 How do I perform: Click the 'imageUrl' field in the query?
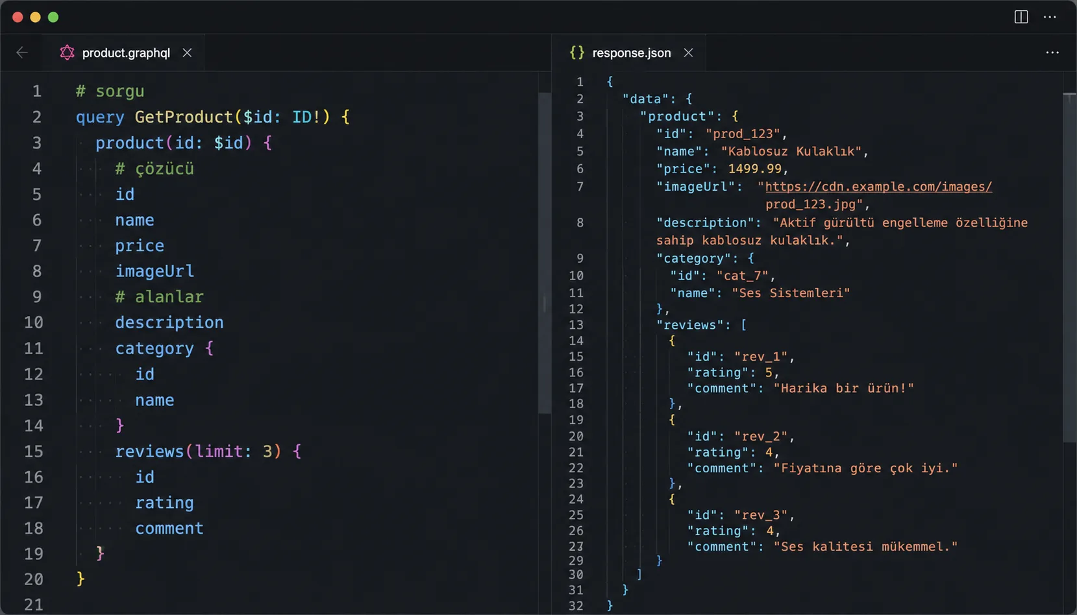pos(155,271)
